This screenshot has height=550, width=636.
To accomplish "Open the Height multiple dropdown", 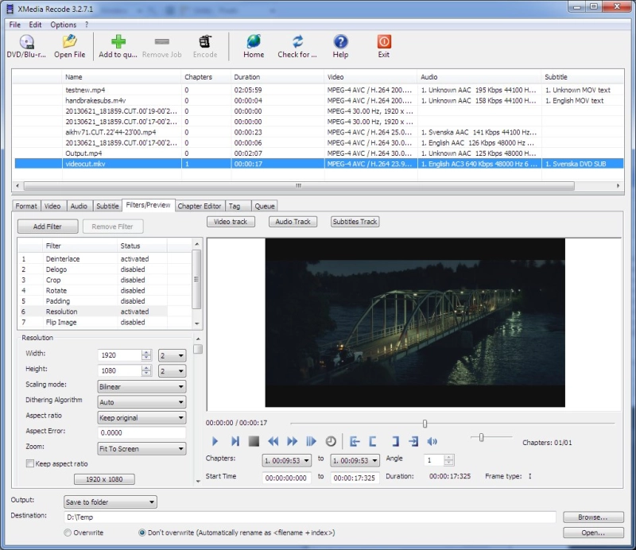I will [x=172, y=370].
